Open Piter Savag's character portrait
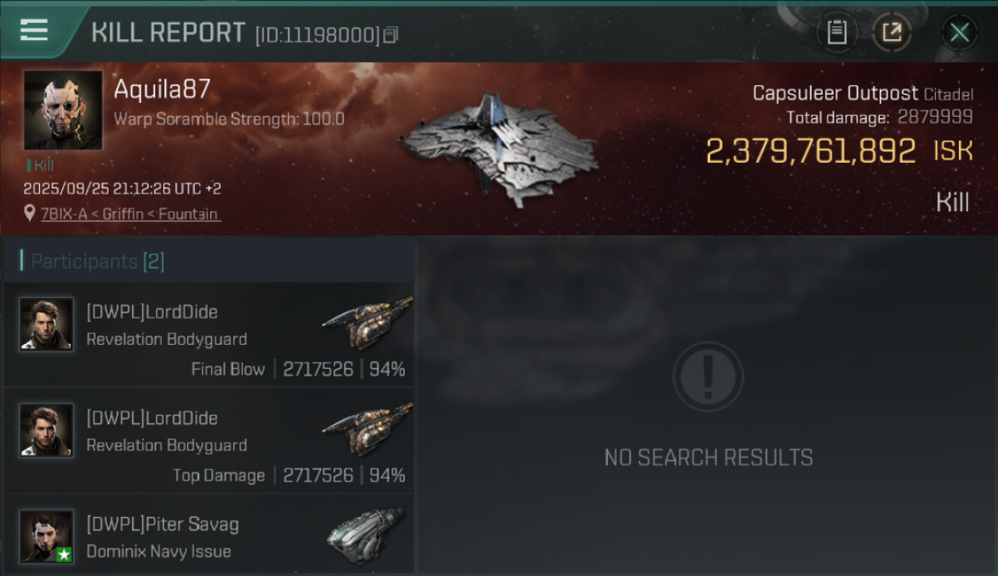 click(47, 537)
